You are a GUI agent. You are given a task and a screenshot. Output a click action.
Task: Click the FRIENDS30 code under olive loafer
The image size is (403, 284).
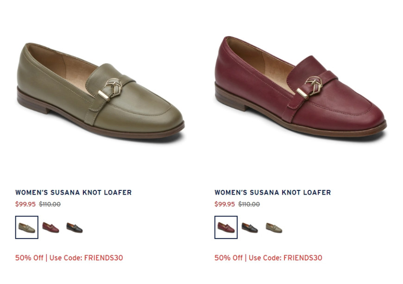click(x=104, y=258)
